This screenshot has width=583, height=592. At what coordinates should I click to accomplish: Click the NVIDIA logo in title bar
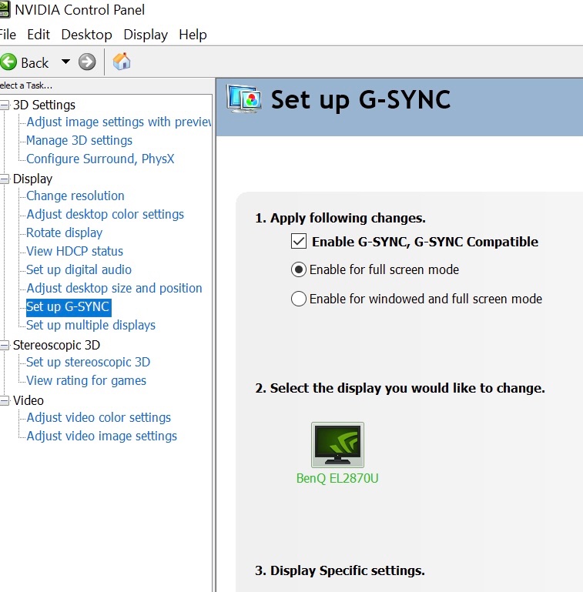[x=5, y=9]
